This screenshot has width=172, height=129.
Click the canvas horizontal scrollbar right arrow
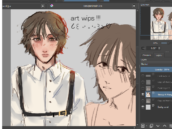134,128
